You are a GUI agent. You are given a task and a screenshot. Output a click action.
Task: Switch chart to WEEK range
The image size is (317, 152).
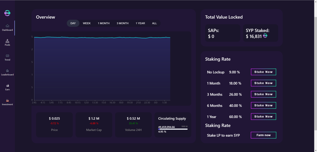tap(87, 23)
